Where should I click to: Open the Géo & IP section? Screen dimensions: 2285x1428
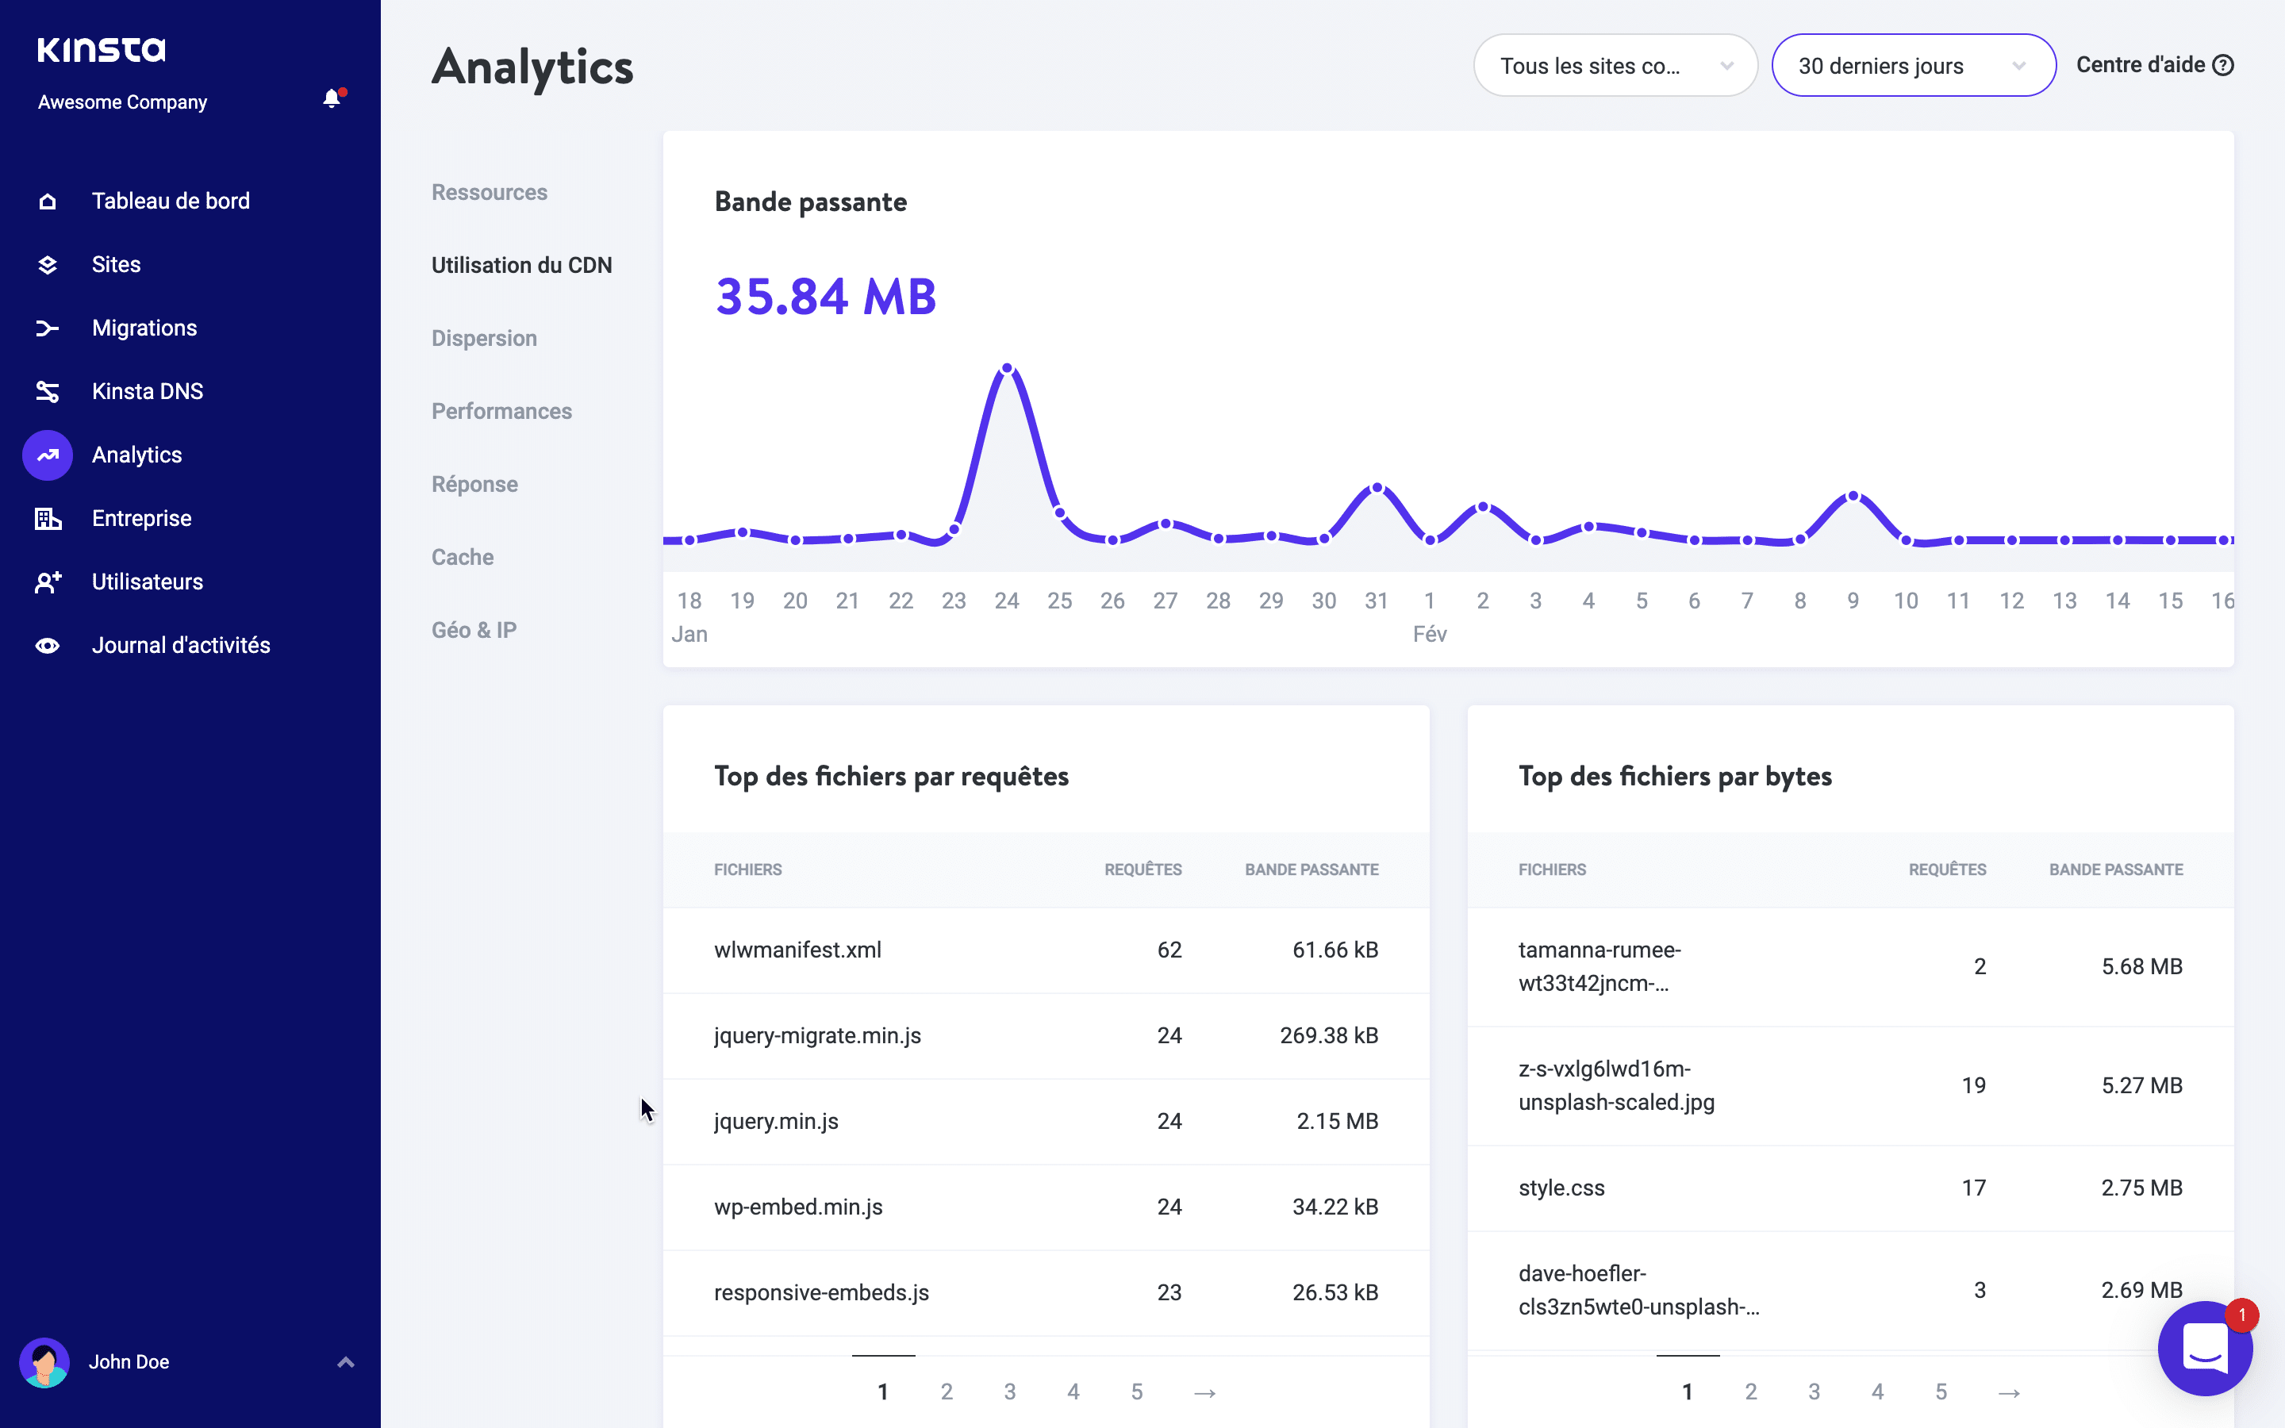click(x=474, y=629)
